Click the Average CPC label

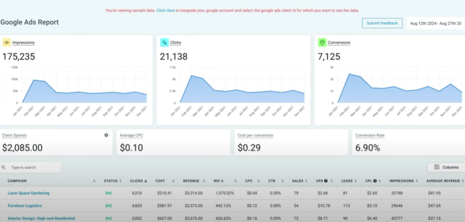coord(131,135)
